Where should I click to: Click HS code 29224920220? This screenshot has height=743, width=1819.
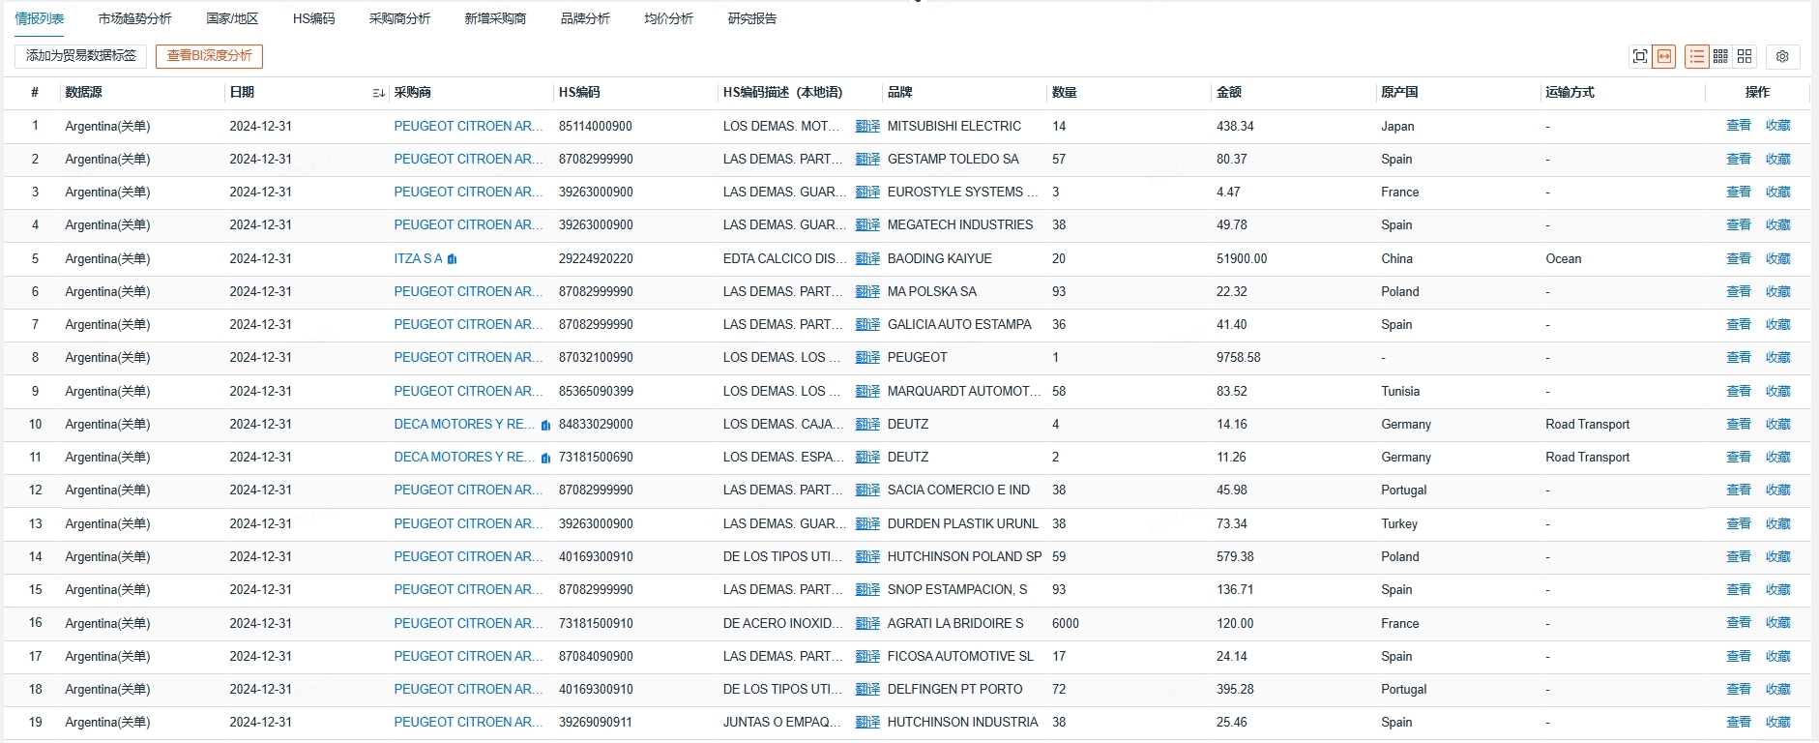[596, 258]
